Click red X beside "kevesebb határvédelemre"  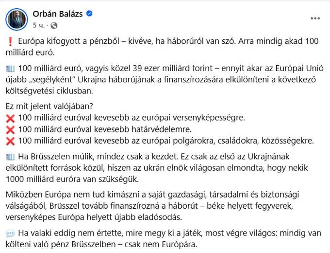tap(10, 130)
